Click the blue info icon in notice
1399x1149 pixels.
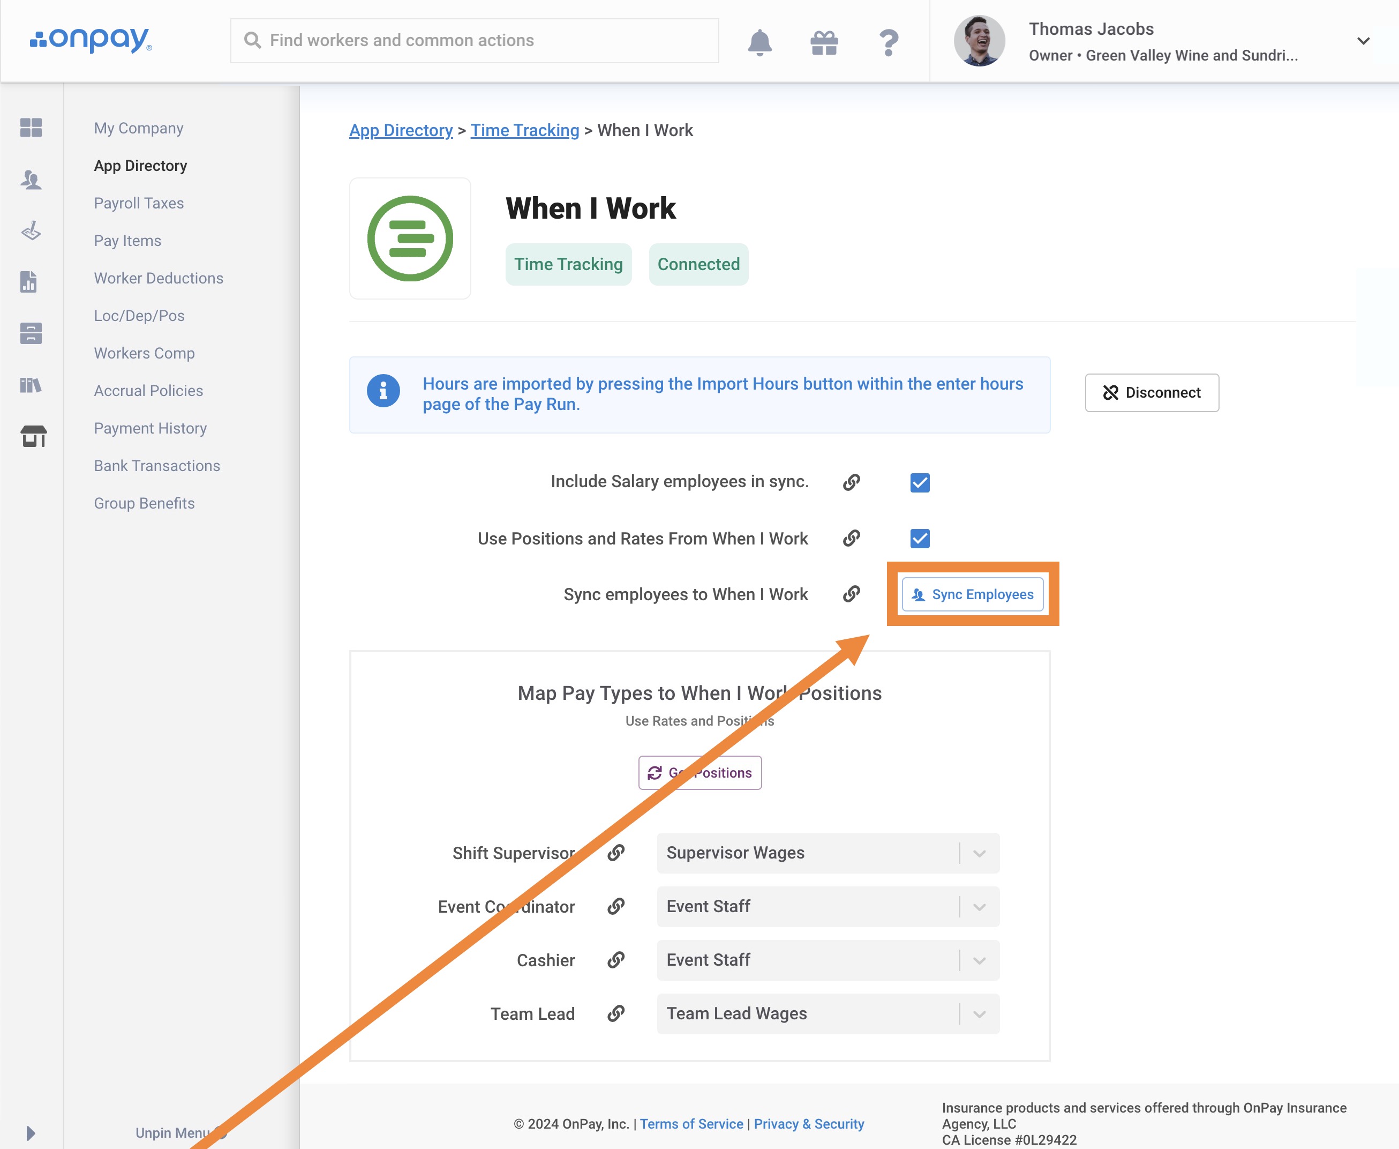[x=383, y=391]
